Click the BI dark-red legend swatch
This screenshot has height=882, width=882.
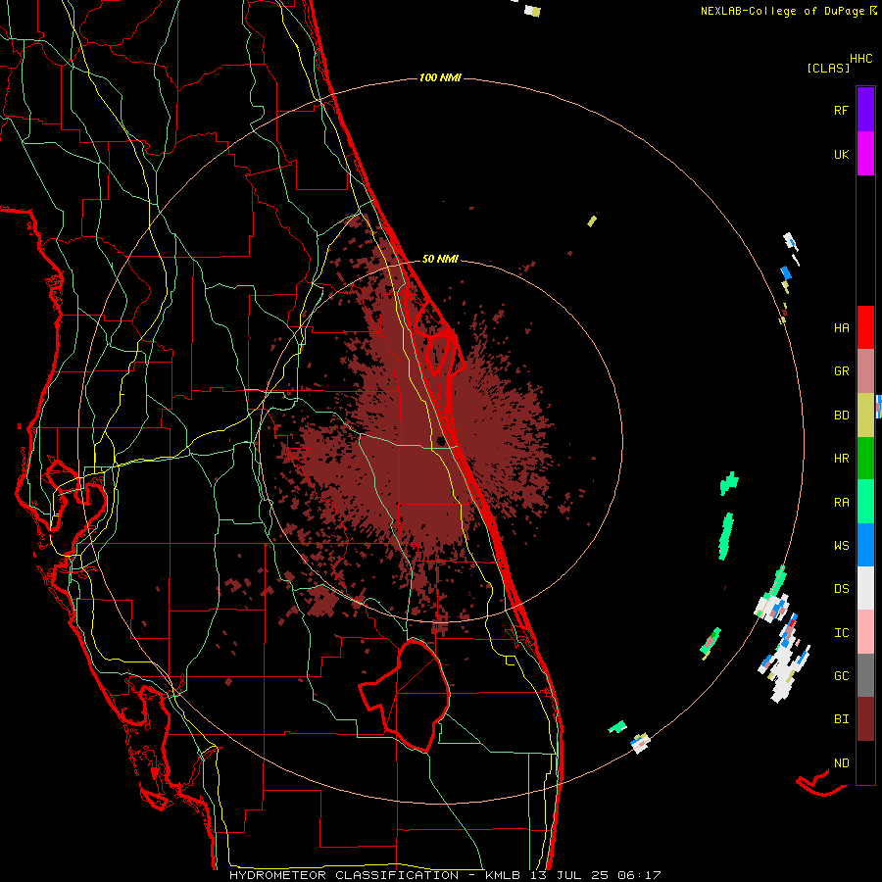[x=865, y=719]
